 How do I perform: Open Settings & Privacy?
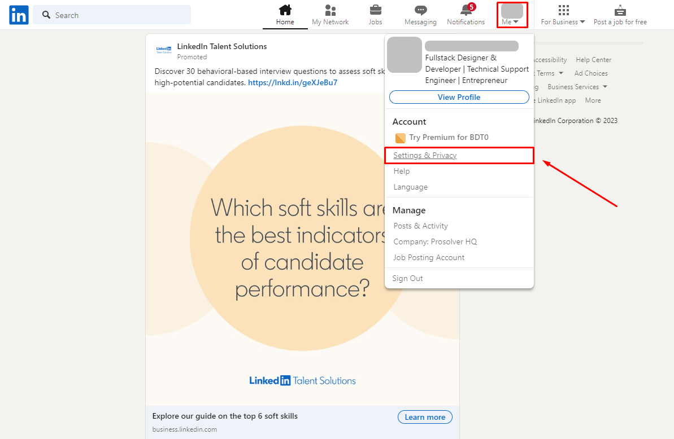tap(424, 155)
